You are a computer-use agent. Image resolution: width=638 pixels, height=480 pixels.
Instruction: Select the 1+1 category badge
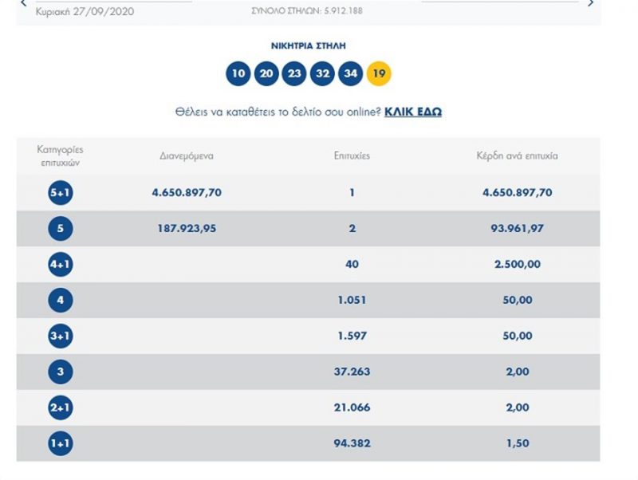[61, 444]
